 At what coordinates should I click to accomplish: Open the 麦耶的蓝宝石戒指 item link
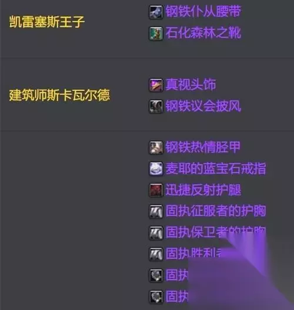[216, 169]
